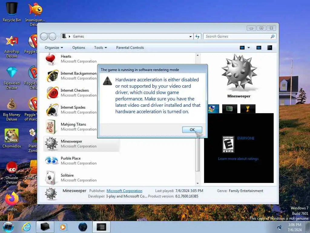Open the recent pages dropdown beside navigation buttons
The height and width of the screenshot is (233, 310).
coord(58,37)
